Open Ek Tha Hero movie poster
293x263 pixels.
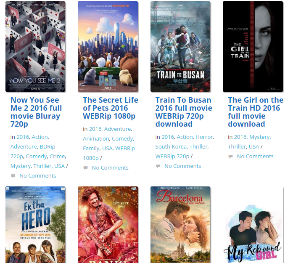tap(35, 225)
